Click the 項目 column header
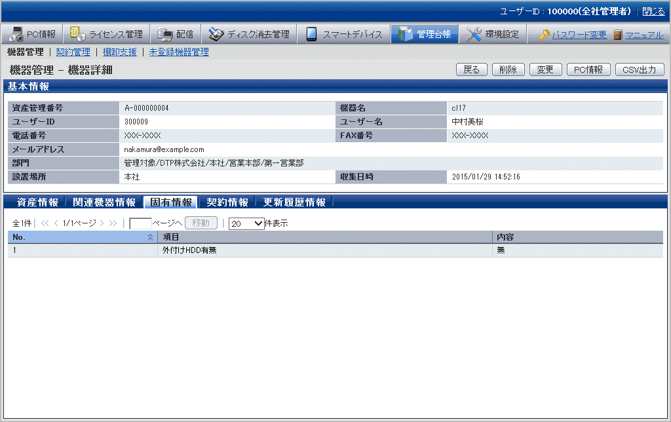 pos(325,237)
